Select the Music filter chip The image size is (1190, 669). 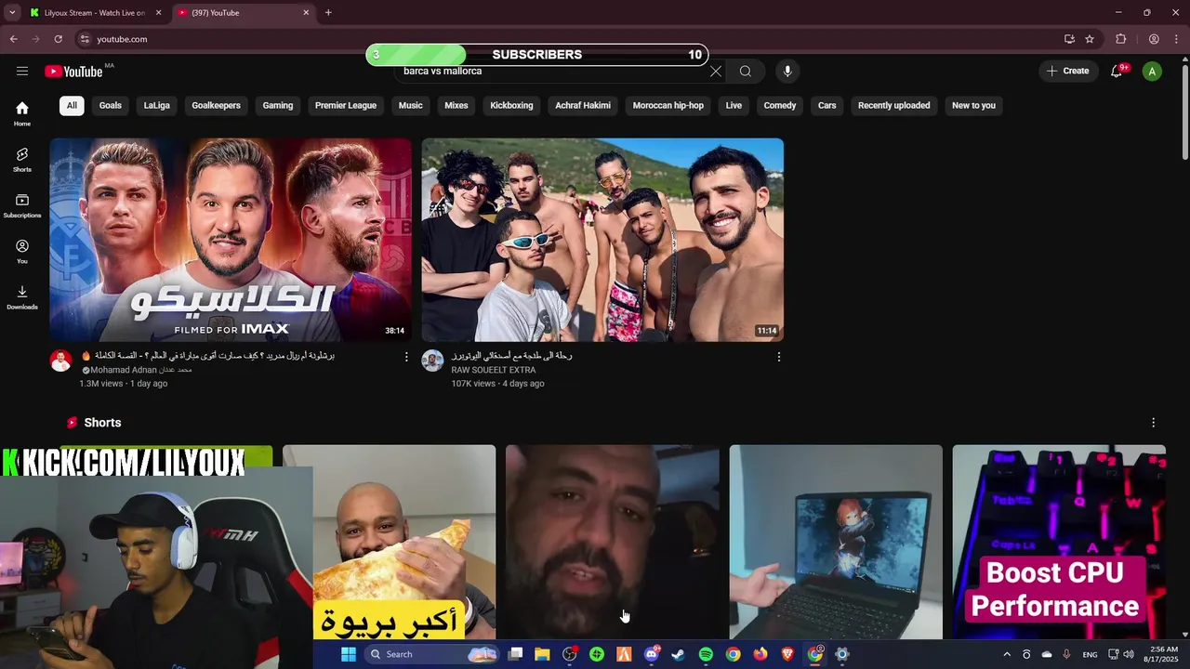(x=411, y=105)
